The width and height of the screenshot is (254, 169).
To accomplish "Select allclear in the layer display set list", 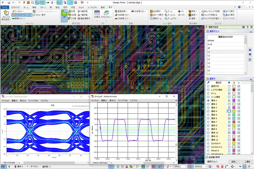I will pyautogui.click(x=225, y=41).
